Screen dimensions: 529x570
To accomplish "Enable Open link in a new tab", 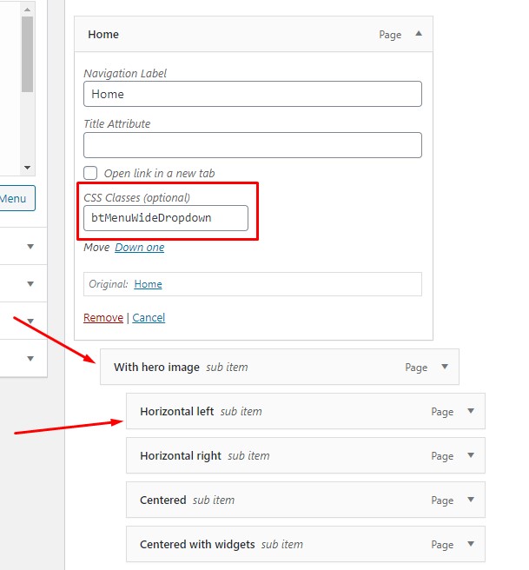I will [90, 173].
